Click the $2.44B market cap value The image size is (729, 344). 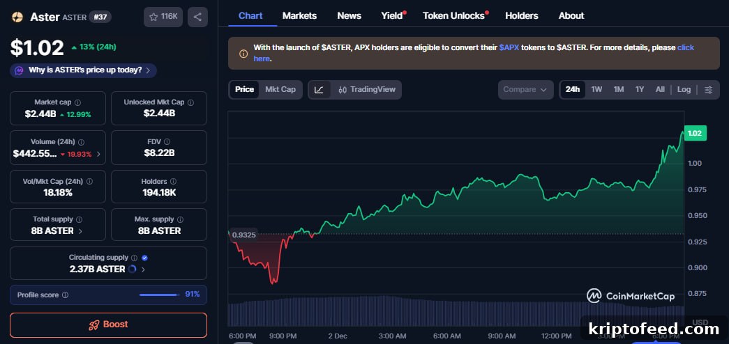click(40, 114)
